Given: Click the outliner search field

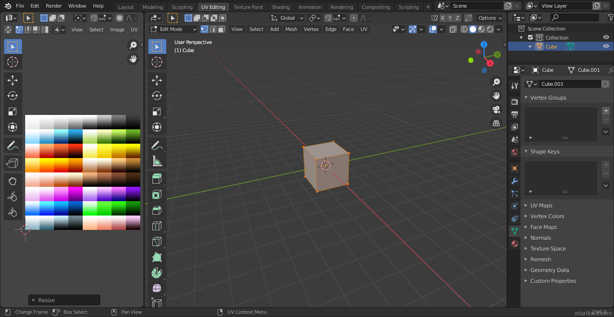Looking at the screenshot, I should pyautogui.click(x=574, y=18).
